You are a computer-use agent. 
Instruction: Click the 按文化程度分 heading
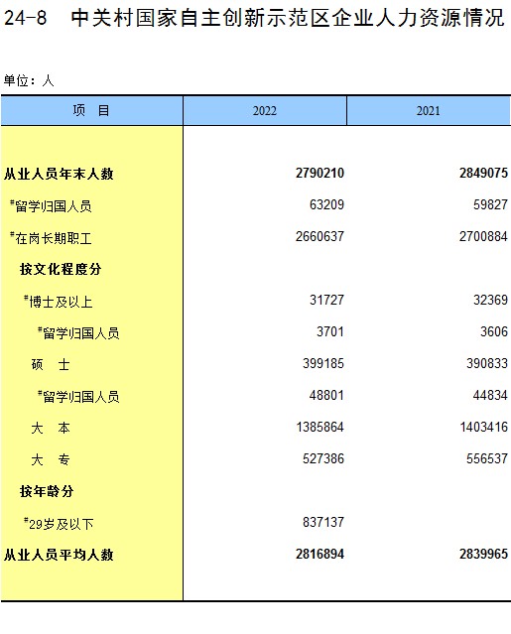61,269
